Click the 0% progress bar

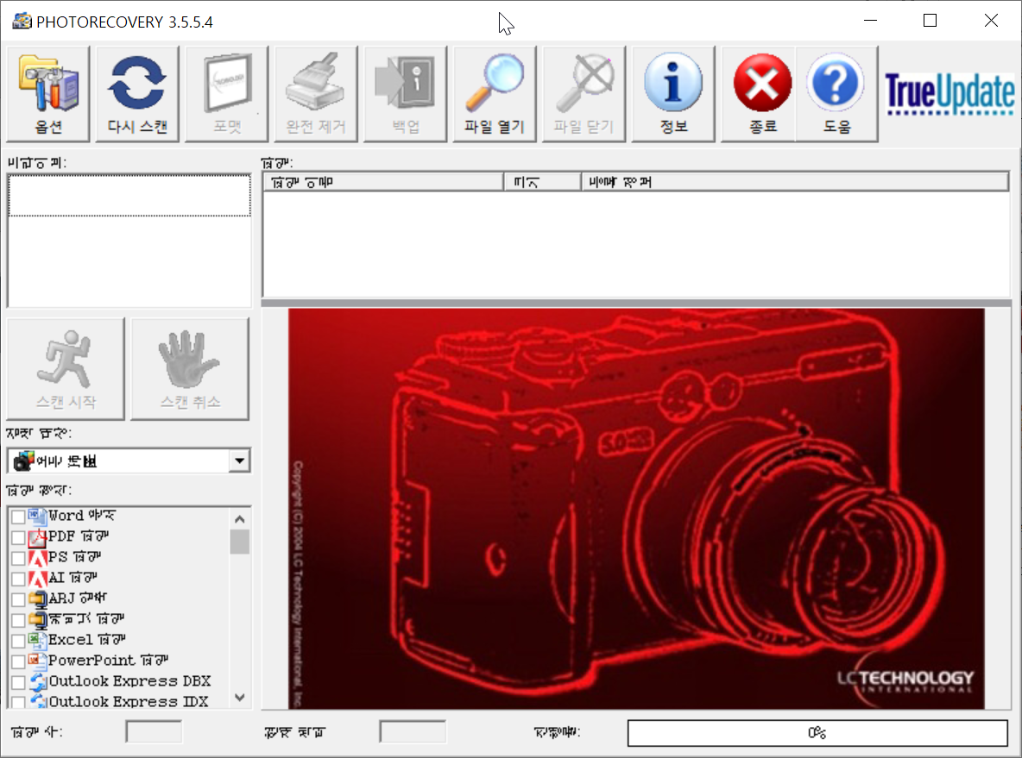(x=817, y=733)
